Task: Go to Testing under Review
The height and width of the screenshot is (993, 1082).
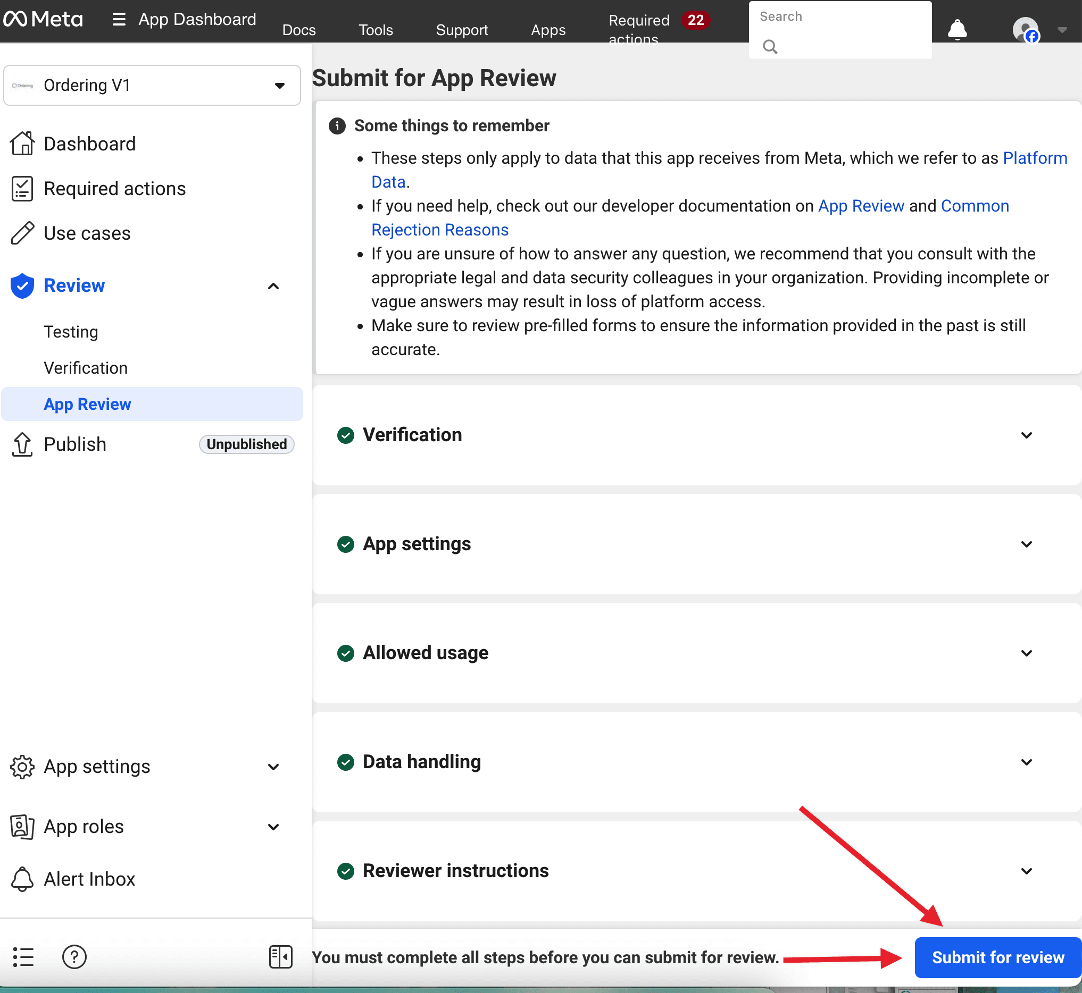Action: point(71,332)
